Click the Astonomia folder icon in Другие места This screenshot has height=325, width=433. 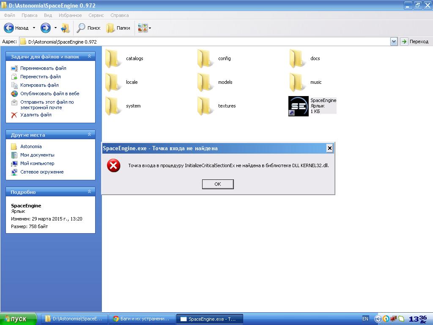(14, 146)
